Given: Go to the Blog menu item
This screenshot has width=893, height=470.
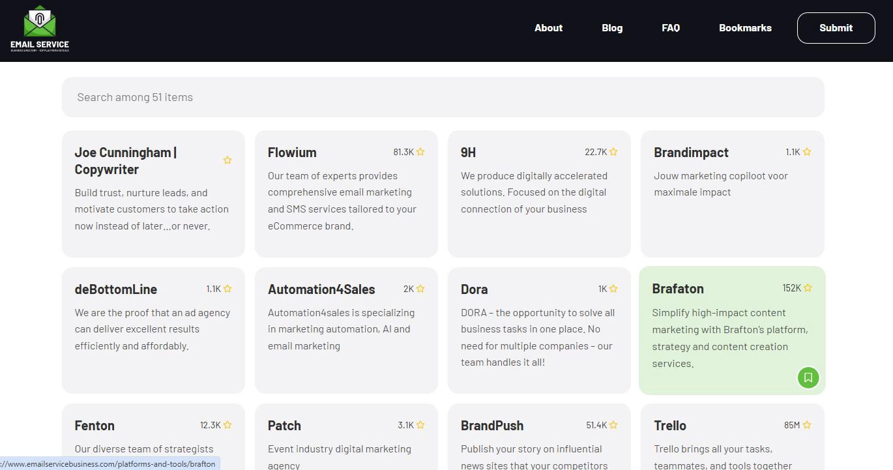Looking at the screenshot, I should tap(612, 28).
